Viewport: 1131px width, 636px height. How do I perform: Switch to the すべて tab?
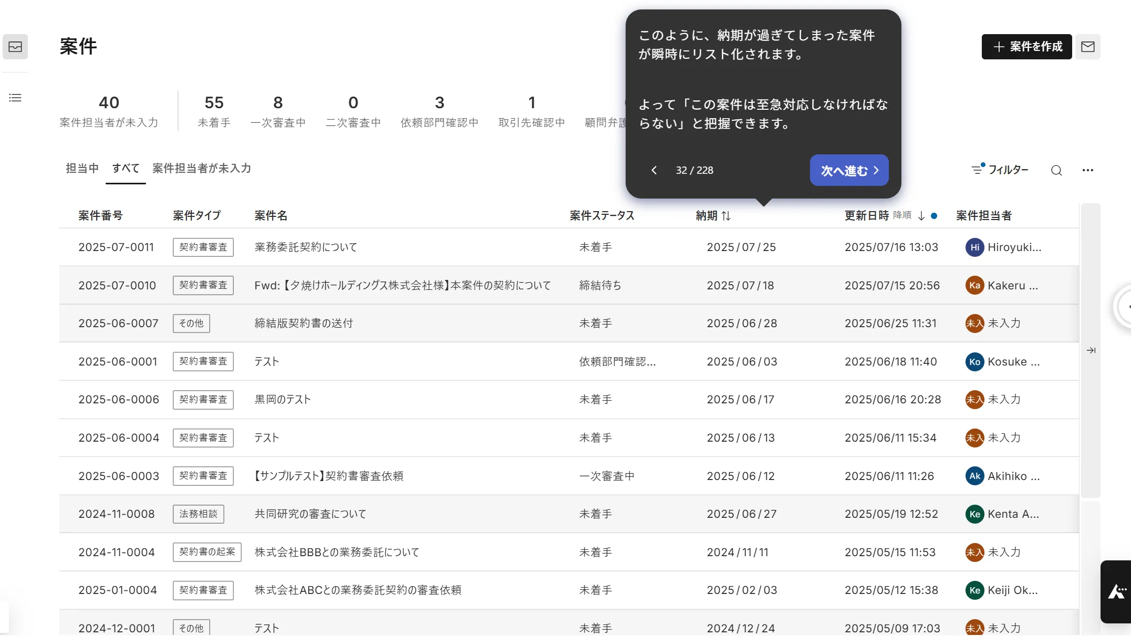coord(126,169)
